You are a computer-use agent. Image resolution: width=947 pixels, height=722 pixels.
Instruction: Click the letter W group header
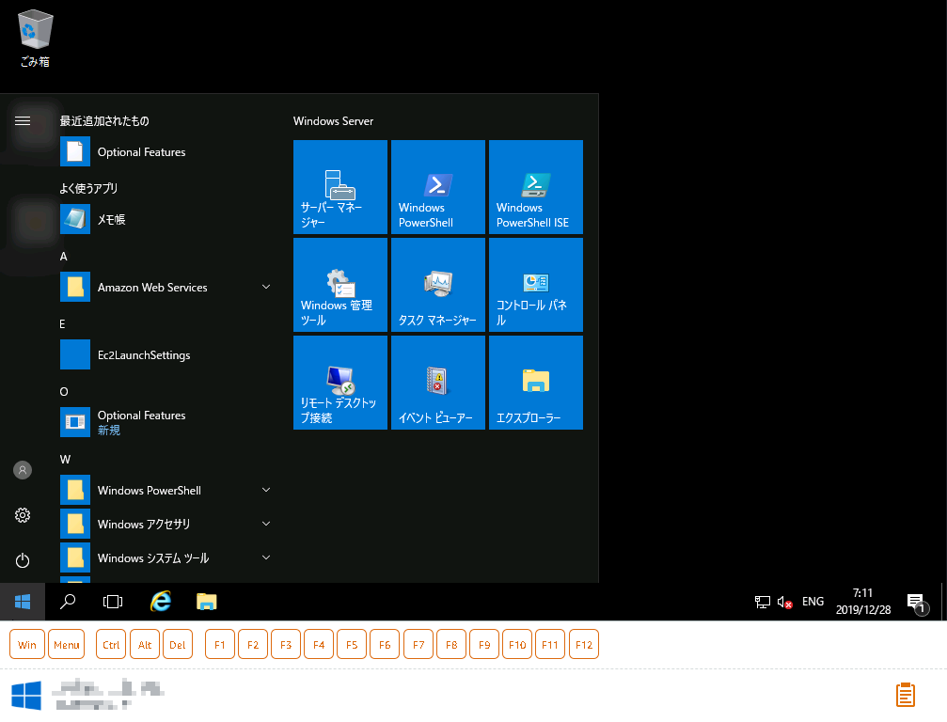(65, 460)
